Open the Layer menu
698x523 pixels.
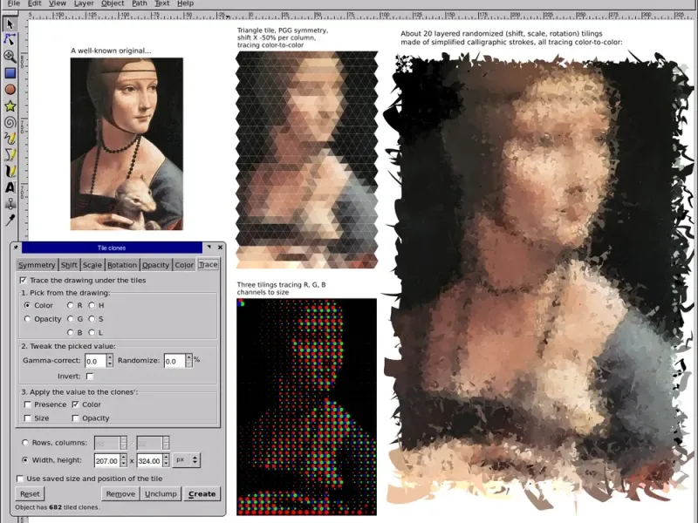[84, 3]
